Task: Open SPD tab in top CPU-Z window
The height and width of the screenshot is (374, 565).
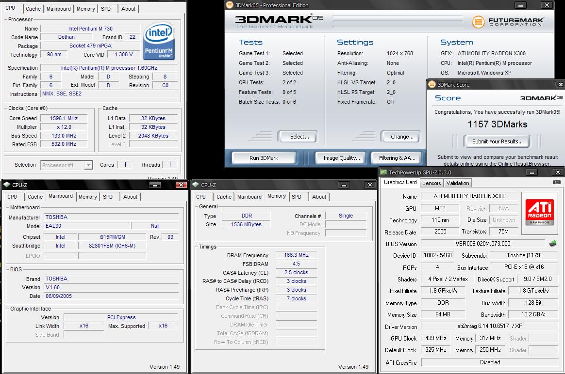Action: [x=106, y=9]
